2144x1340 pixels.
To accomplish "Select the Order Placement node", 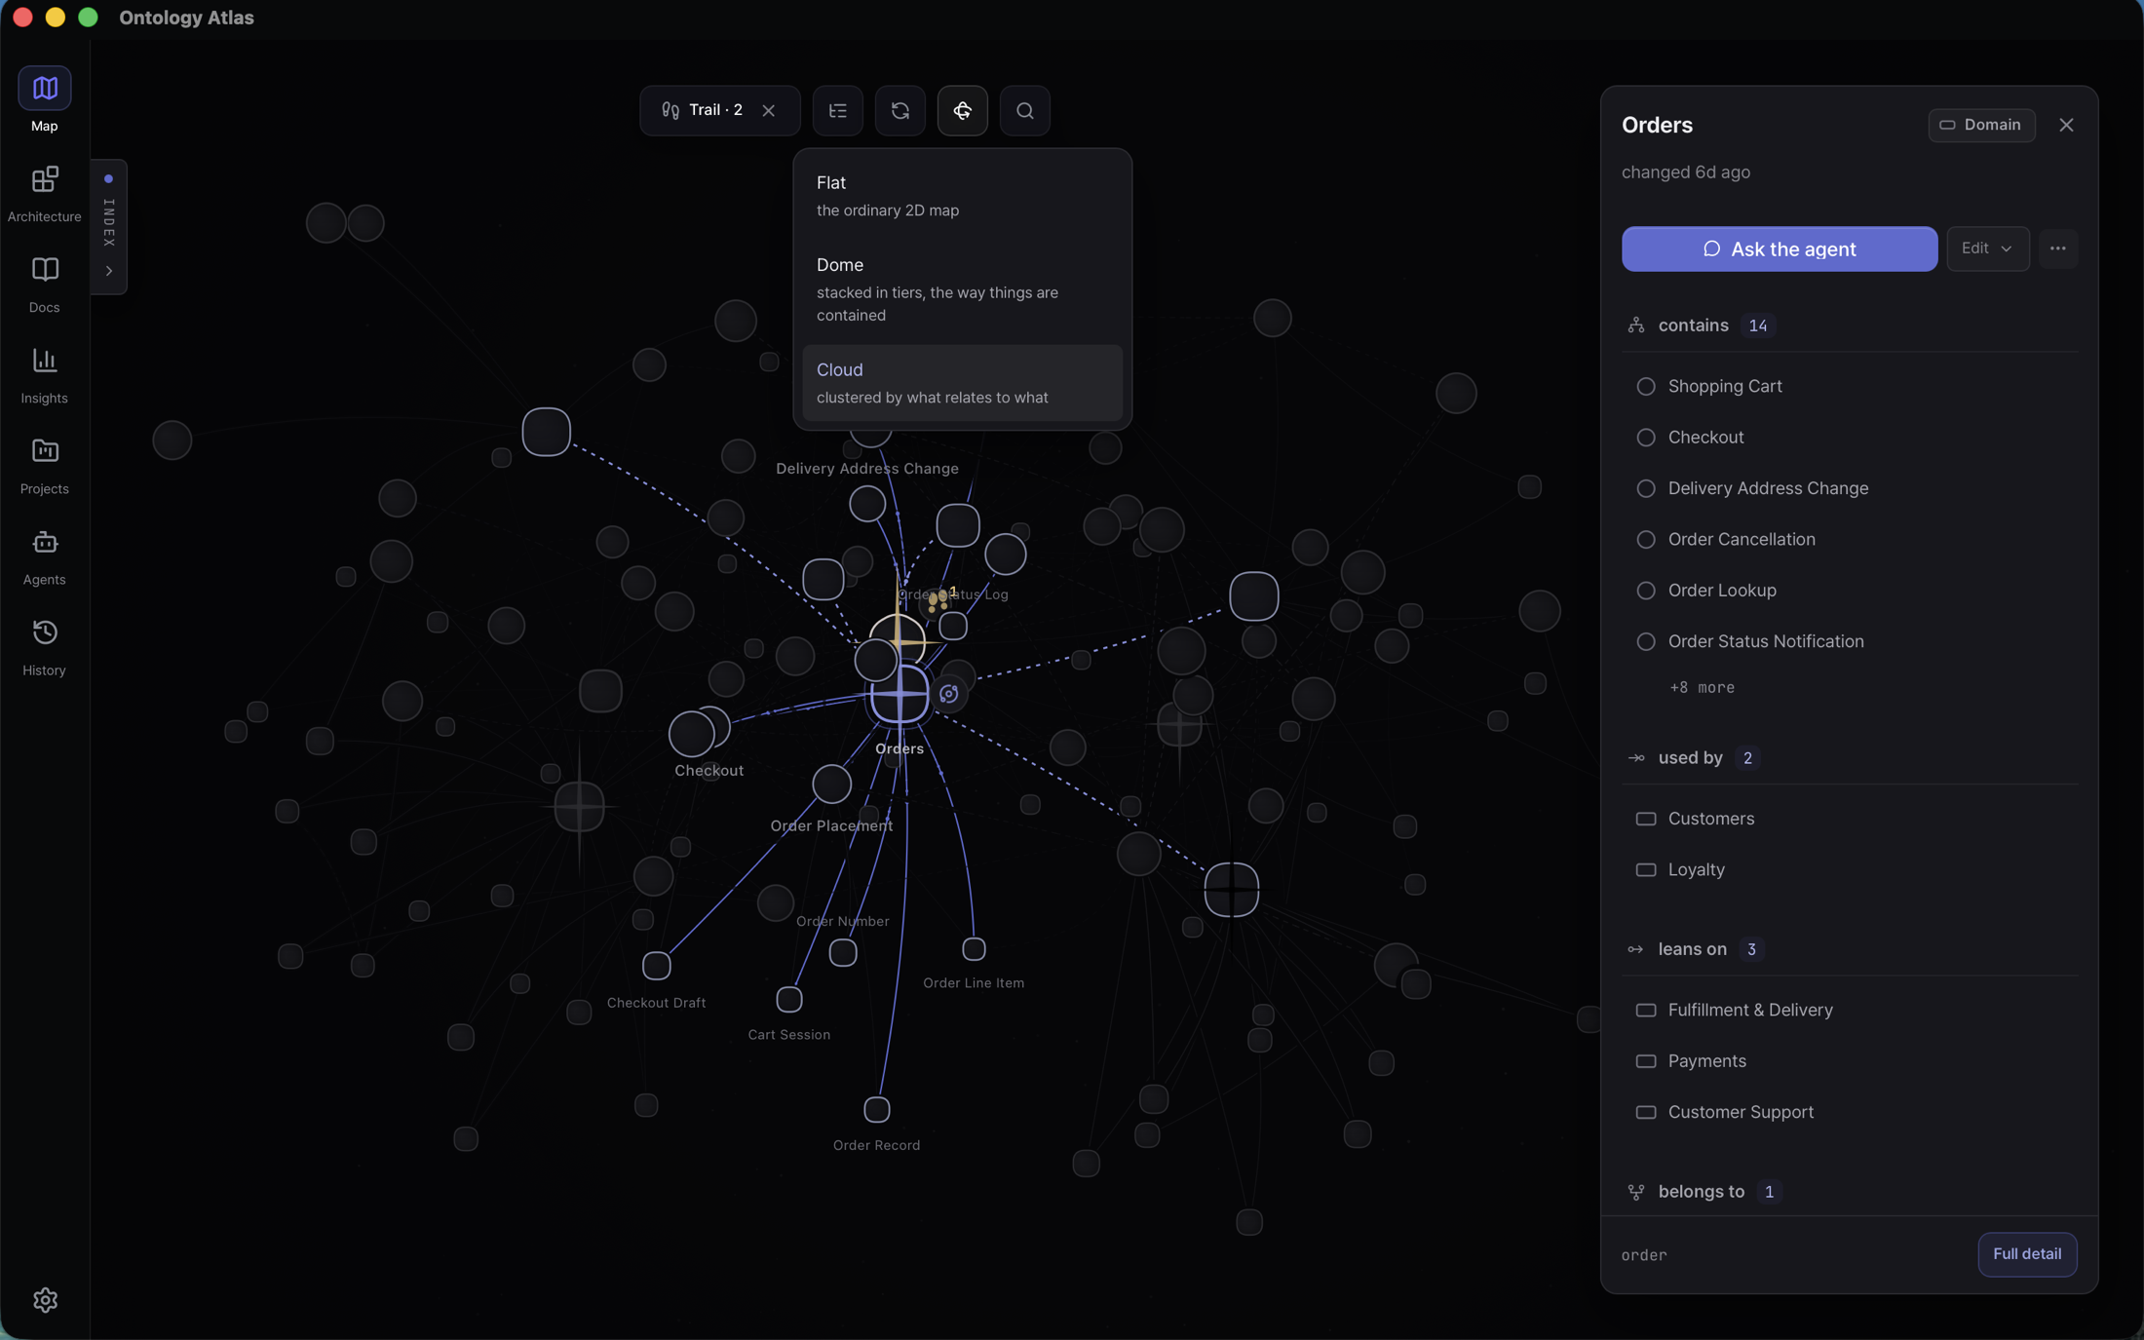I will [831, 785].
